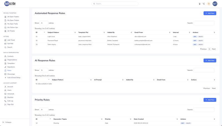Open the Templates menu item
The width and height of the screenshot is (222, 126).
[11, 63]
